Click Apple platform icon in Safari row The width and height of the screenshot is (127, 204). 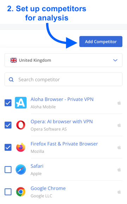[119, 170]
